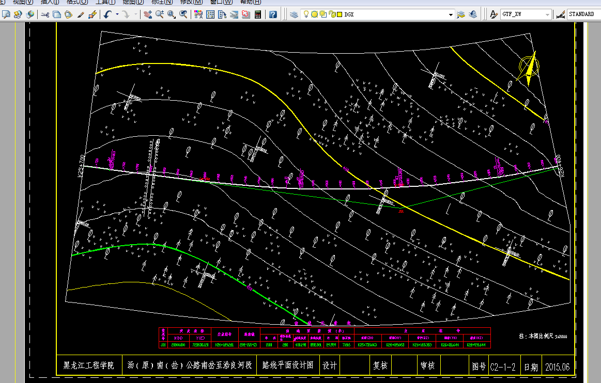This screenshot has height=383, width=601.
Task: Open the Text Style manager icon
Action: [x=494, y=14]
